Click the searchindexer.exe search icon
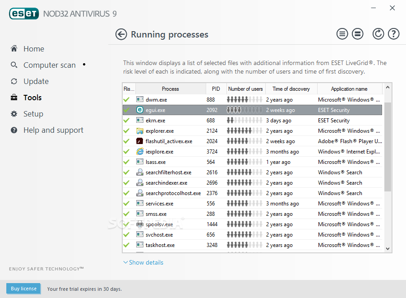 click(140, 182)
